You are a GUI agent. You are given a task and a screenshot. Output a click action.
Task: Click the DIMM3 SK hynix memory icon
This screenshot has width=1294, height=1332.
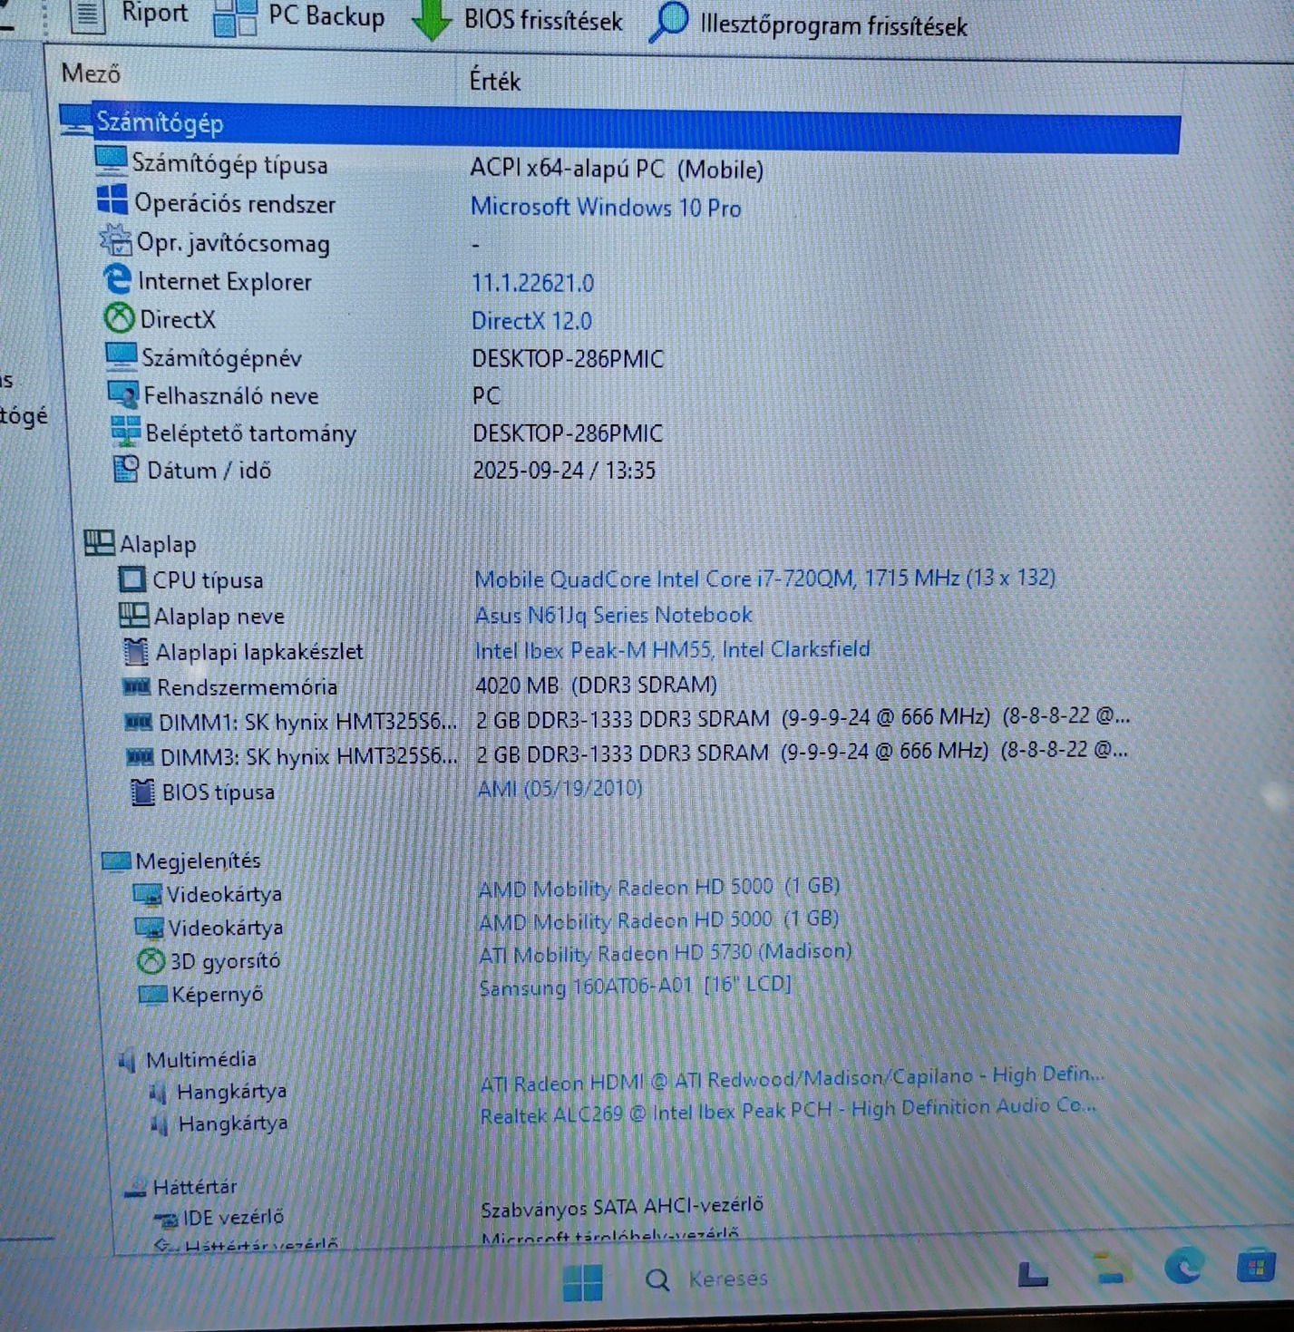[141, 755]
